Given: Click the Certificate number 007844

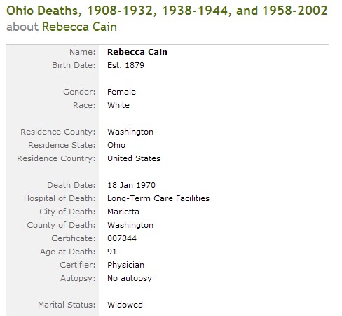Looking at the screenshot, I should [122, 238].
